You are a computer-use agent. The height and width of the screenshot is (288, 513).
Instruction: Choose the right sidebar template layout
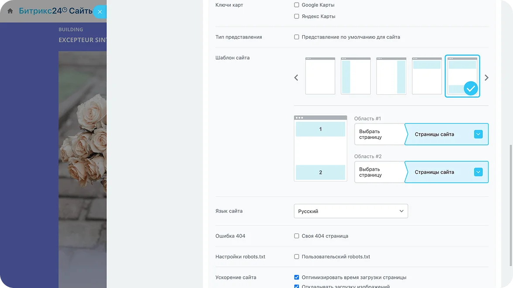coord(391,76)
